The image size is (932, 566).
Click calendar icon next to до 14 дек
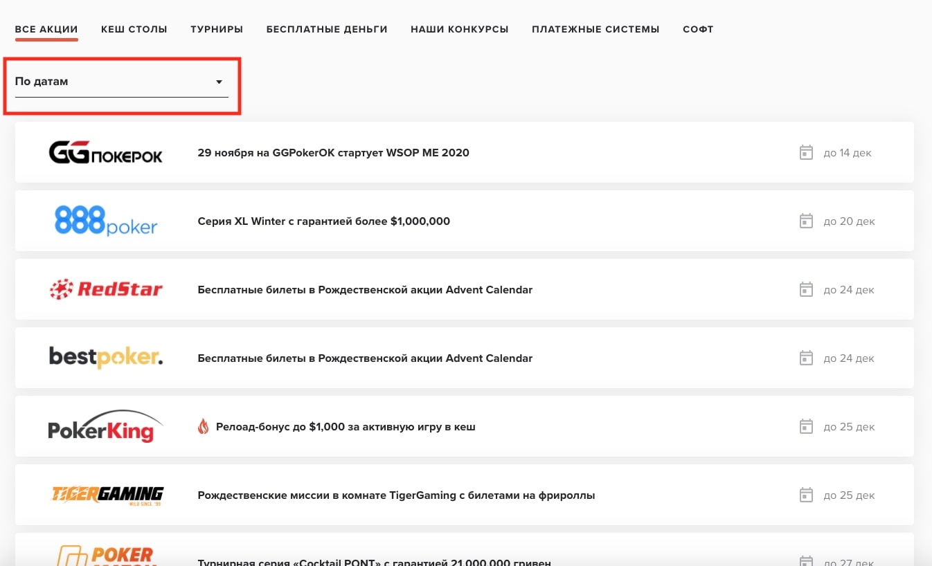(806, 152)
